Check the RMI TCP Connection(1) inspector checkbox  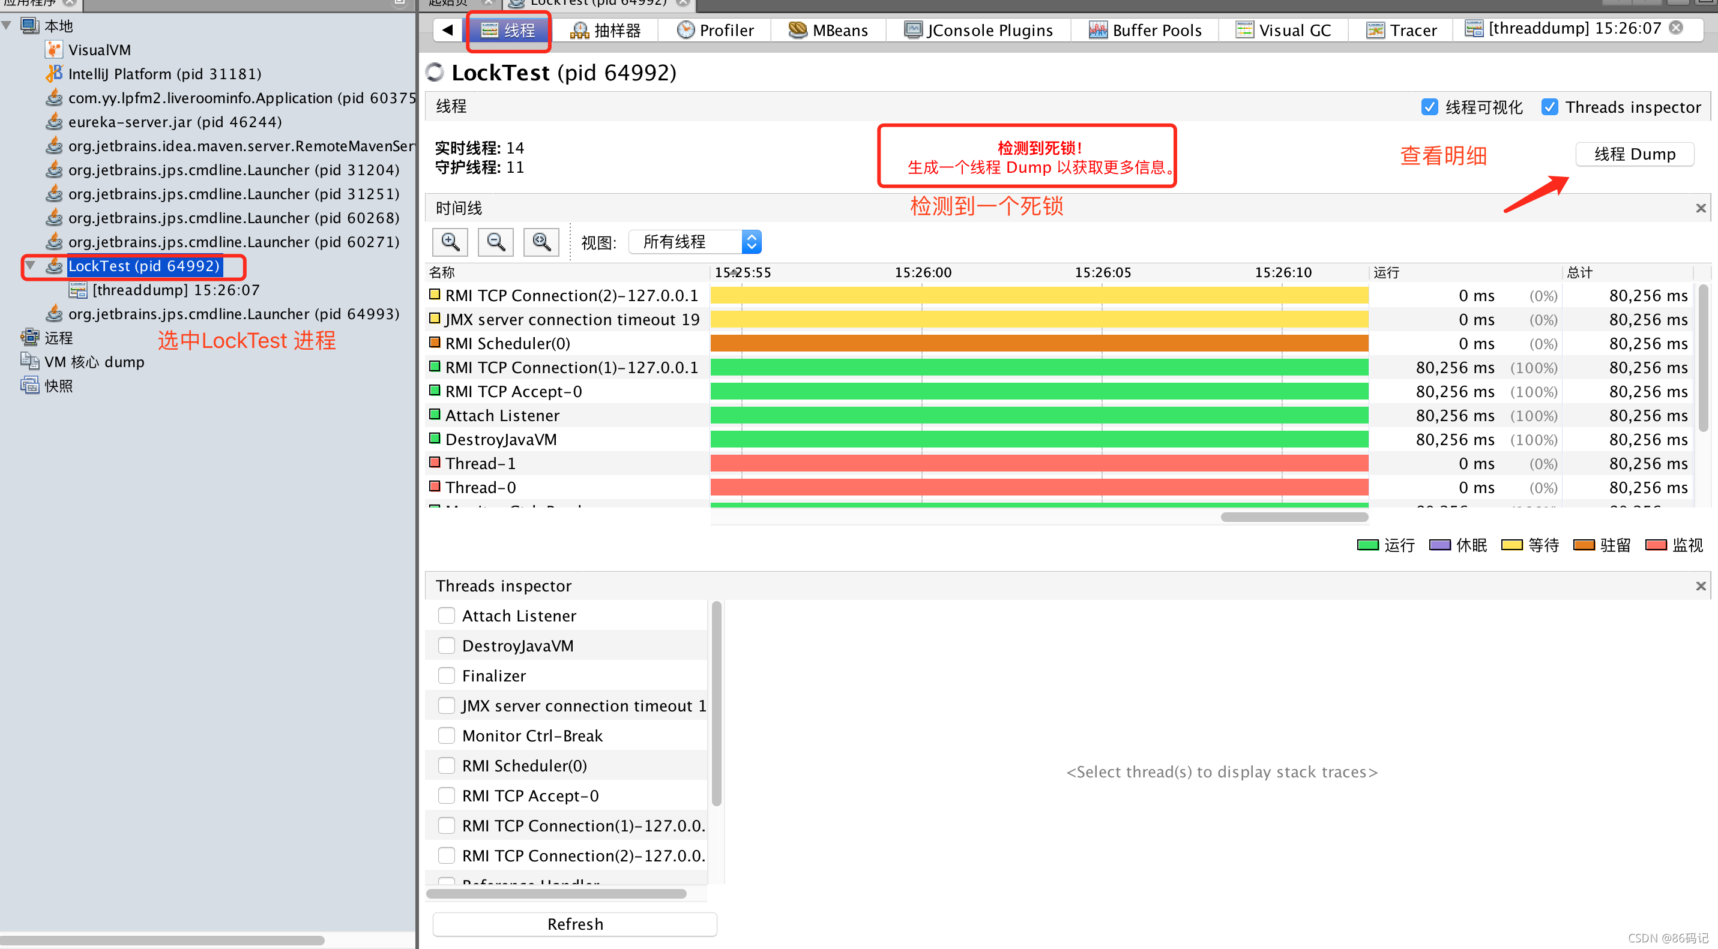[x=446, y=825]
